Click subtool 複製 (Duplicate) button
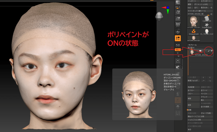The height and width of the screenshot is (132, 217). (x=193, y=98)
